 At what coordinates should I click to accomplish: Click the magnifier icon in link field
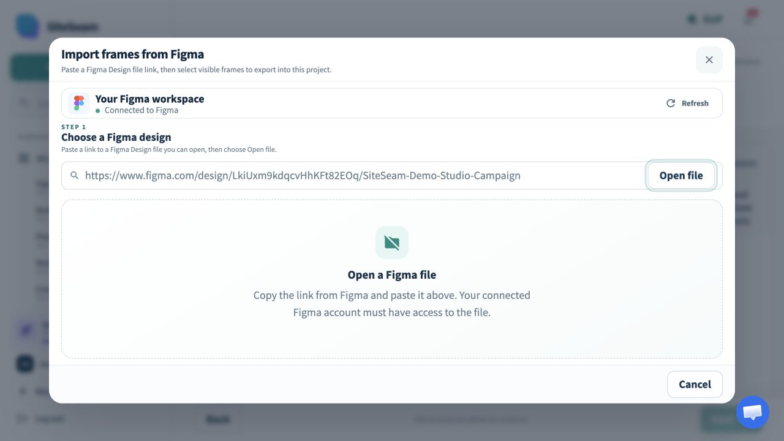[75, 175]
